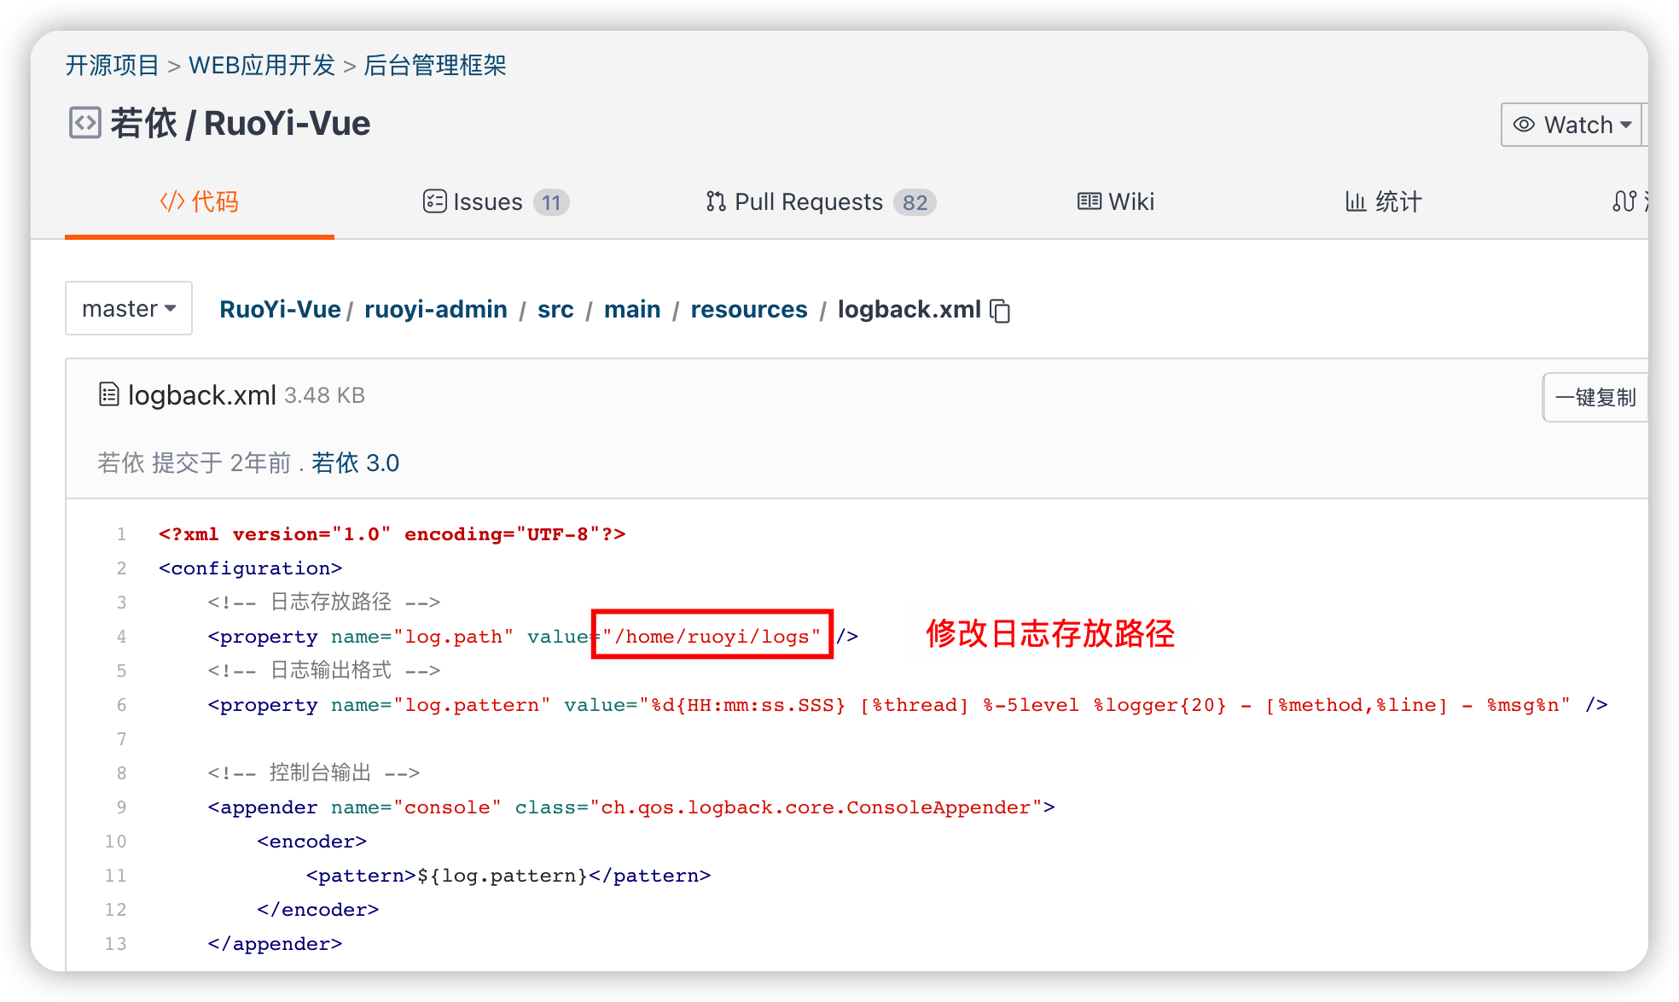
Task: Navigate to RuoYi-Vue root in file path
Action: [x=280, y=309]
